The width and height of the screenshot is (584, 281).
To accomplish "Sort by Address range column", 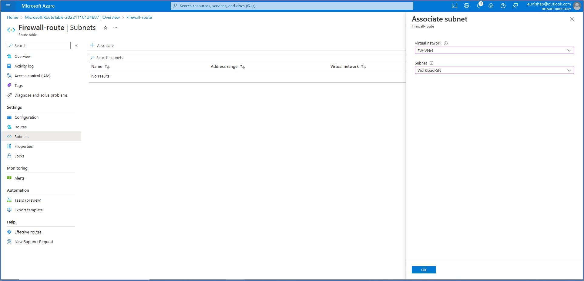I will pos(228,66).
